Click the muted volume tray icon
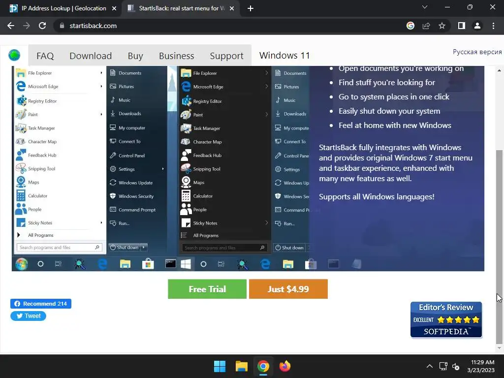 coord(456,366)
